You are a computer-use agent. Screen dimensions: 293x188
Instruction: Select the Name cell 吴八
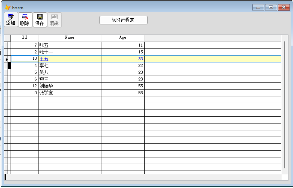(x=70, y=72)
